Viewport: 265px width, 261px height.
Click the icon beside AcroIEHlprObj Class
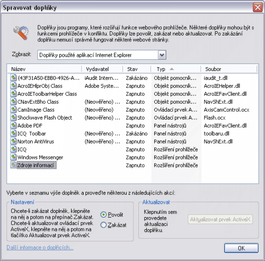(x=13, y=86)
